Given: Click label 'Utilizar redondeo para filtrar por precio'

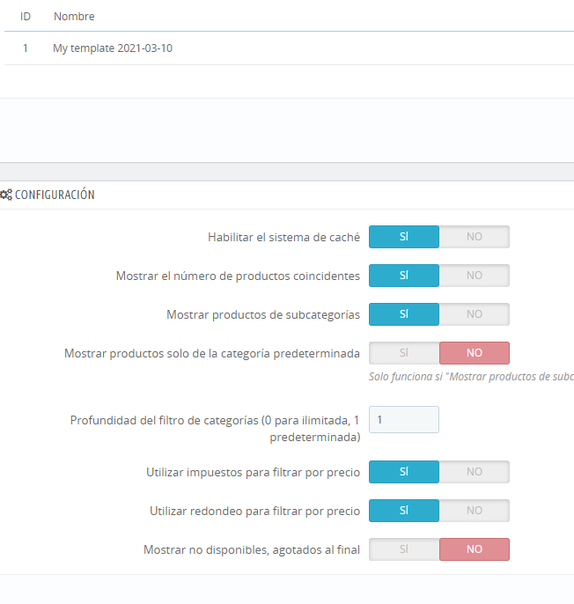Looking at the screenshot, I should point(254,512).
